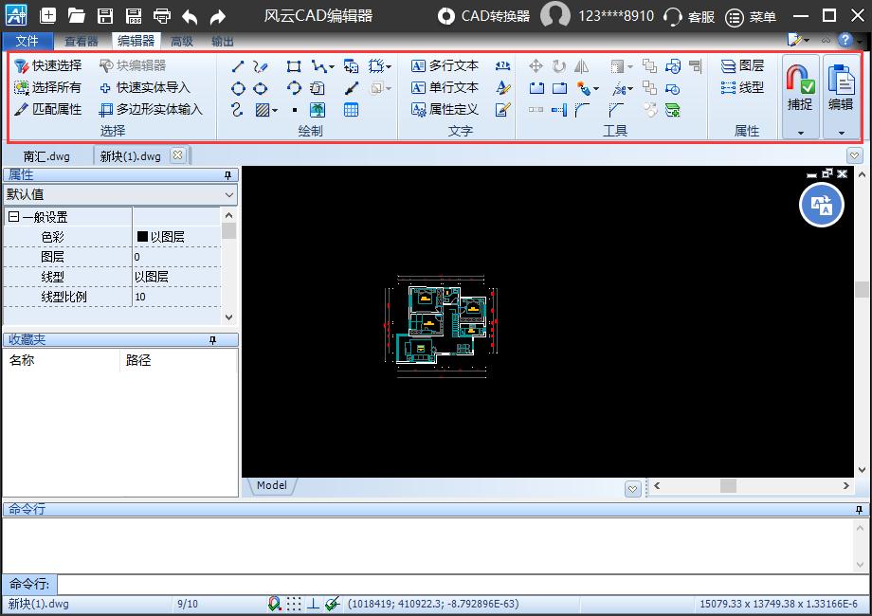
Task: Click the print icon in title bar
Action: point(162,16)
